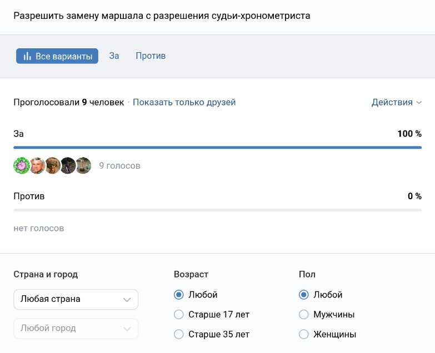Click the empty Против 0% results bar

click(217, 210)
